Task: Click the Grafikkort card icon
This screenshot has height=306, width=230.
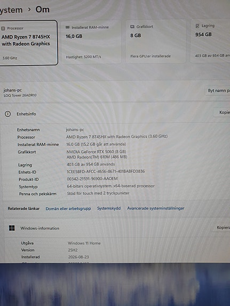Action: pyautogui.click(x=132, y=27)
